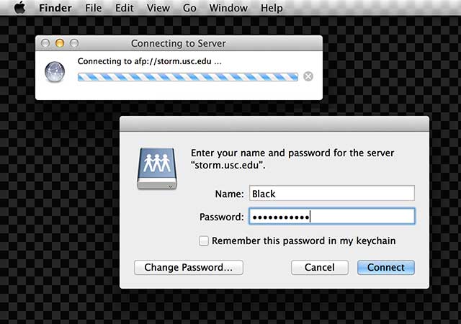Image resolution: width=461 pixels, height=324 pixels.
Task: Focus the Name text field
Action: pos(331,193)
